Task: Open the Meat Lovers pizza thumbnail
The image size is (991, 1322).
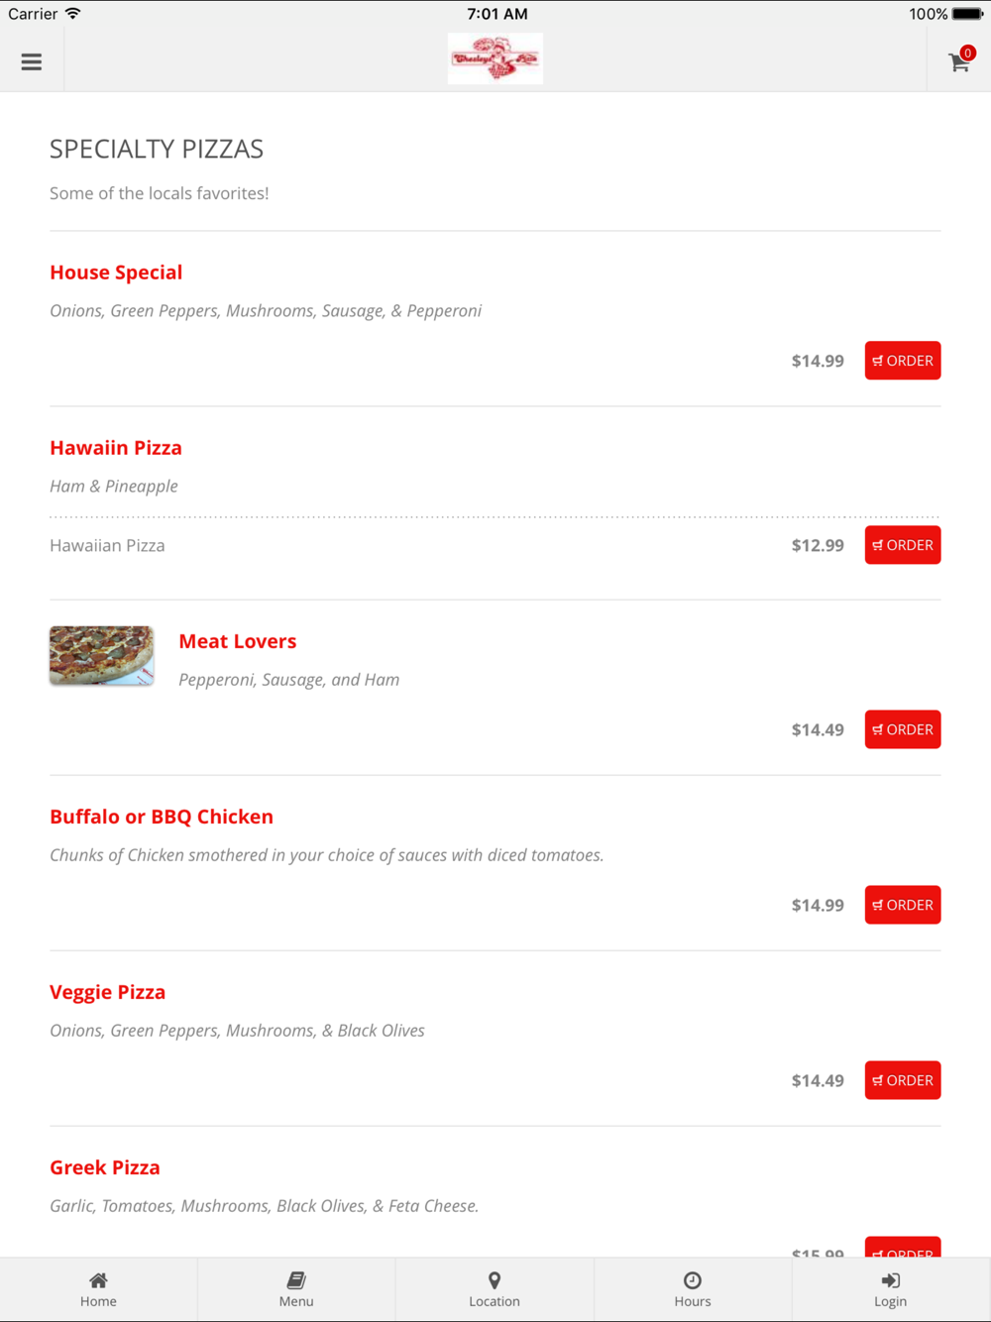Action: (x=102, y=656)
